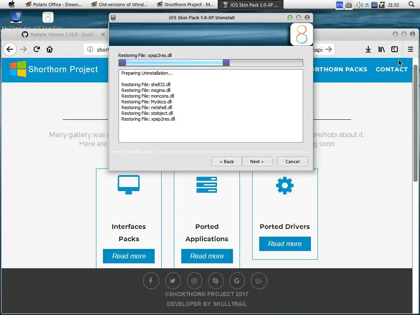Read more under Interfaces Packs
This screenshot has height=315, width=420.
[x=129, y=256]
